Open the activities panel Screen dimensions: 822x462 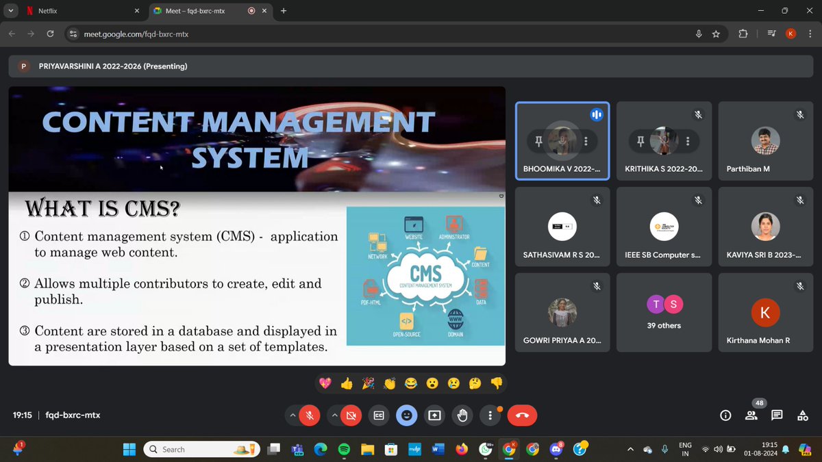click(802, 415)
